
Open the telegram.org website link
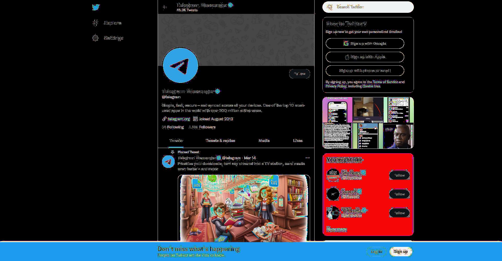click(179, 119)
